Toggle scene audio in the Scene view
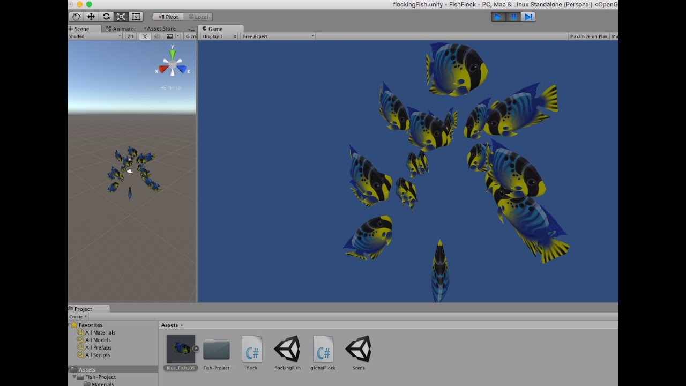Viewport: 686px width, 386px height. (x=156, y=36)
